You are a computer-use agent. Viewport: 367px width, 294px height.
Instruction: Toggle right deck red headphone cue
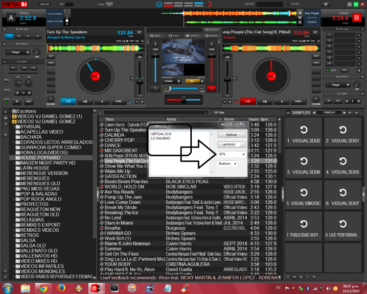click(x=211, y=88)
